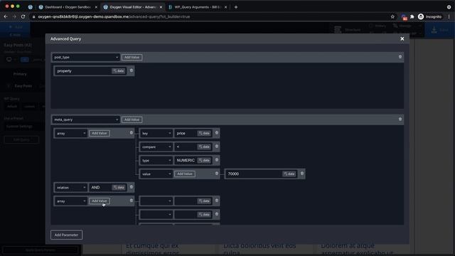455x256 pixels.
Task: Remove the key price row via its trash icon
Action: point(216,133)
